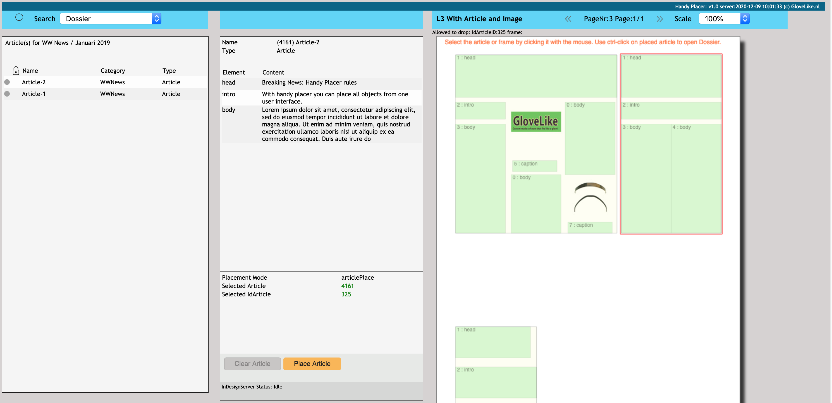The image size is (832, 403).
Task: Toggle status dot next to Article-2
Action: [7, 82]
